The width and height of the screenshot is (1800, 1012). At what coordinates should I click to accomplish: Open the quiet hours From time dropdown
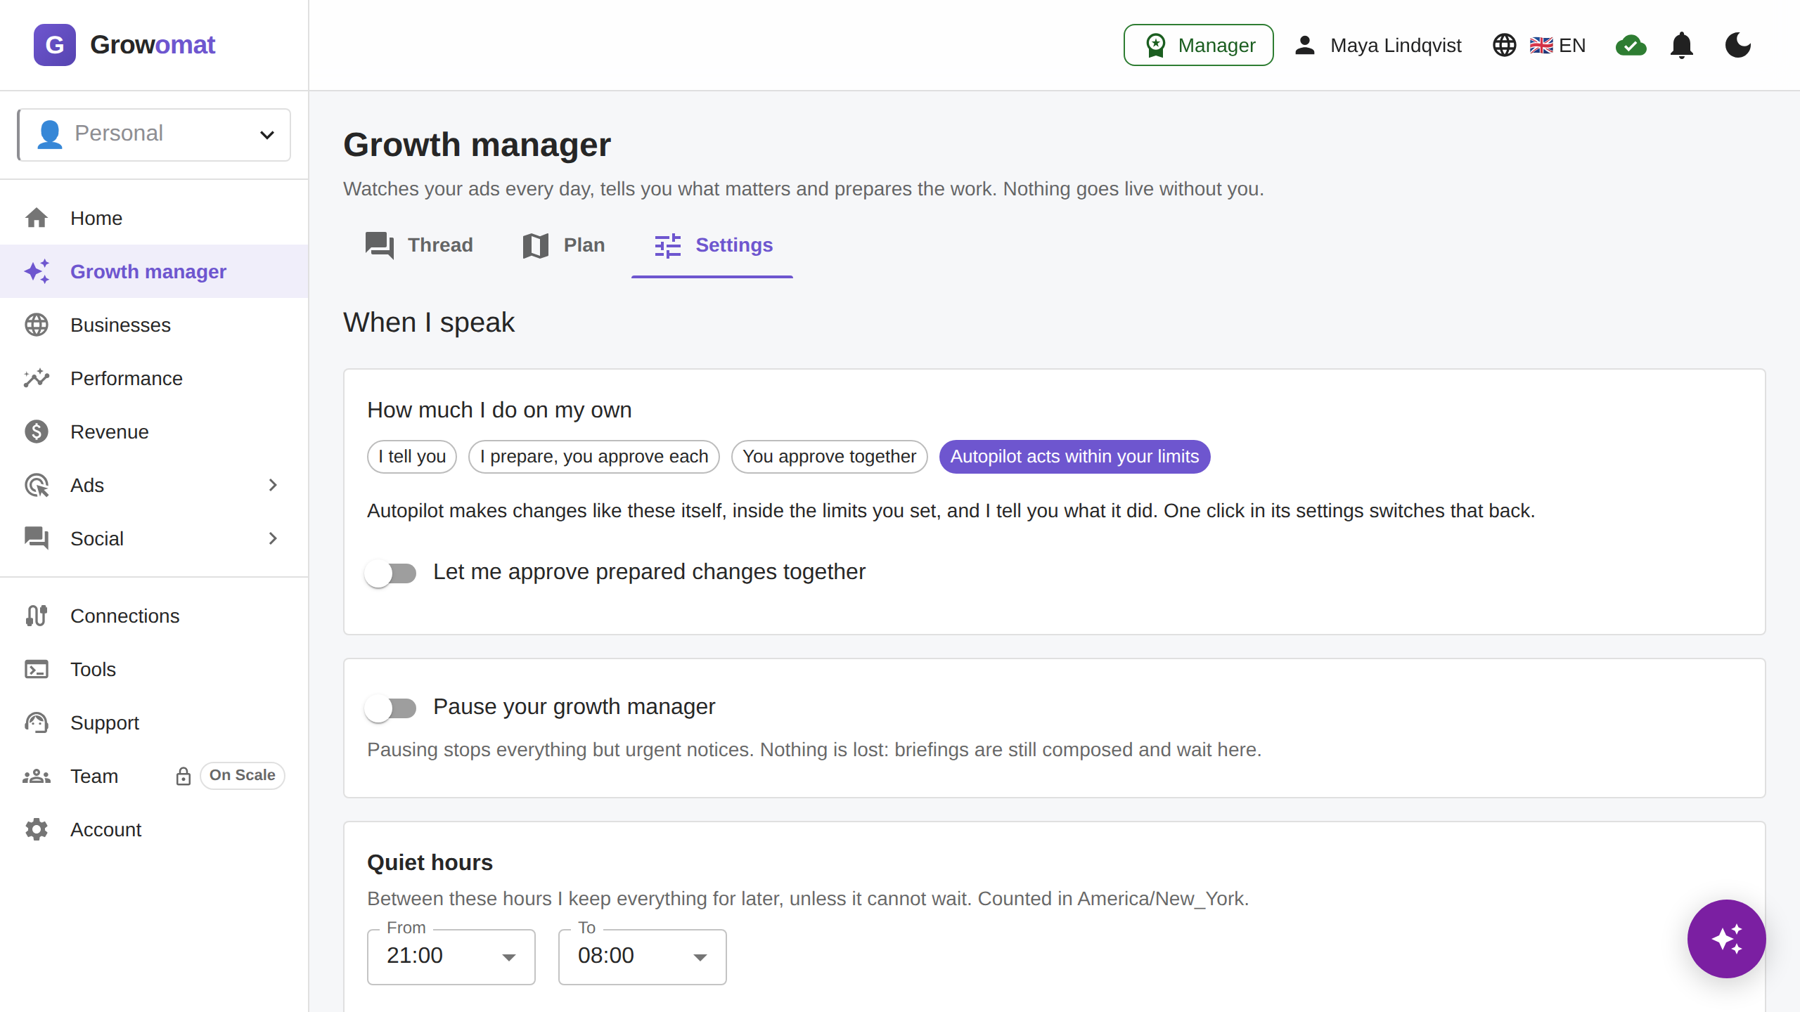(451, 956)
